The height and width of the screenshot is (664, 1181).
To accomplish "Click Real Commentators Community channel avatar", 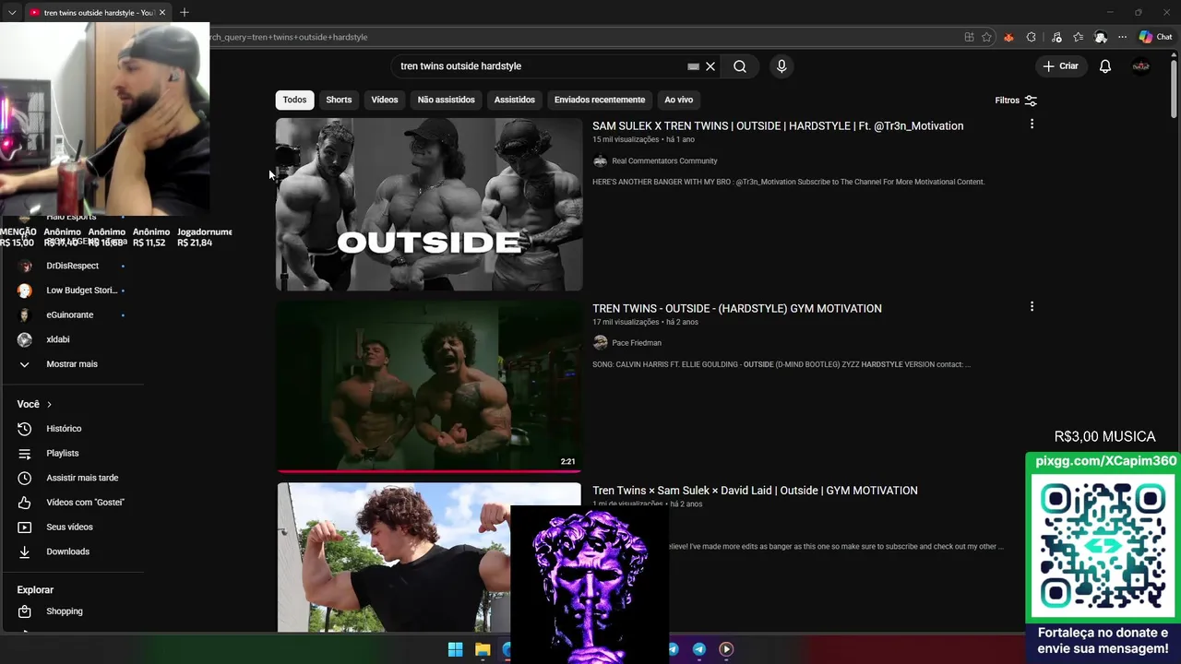I will tap(601, 160).
